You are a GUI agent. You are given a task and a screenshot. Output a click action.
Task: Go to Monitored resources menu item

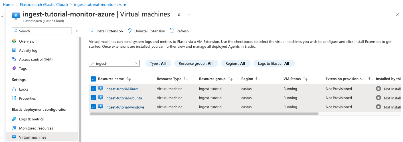(36, 128)
